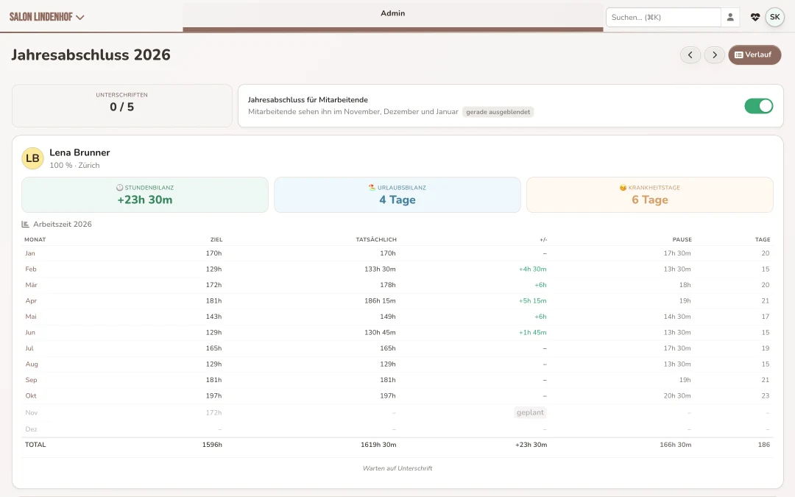Select the name Lena Brunner
795x497 pixels.
coord(79,152)
